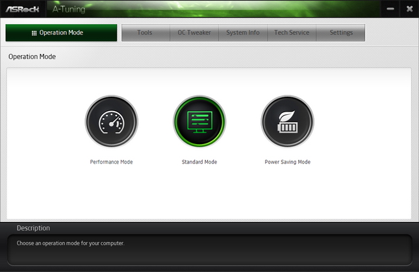
Task: Open the Tech Service tab
Action: [292, 33]
